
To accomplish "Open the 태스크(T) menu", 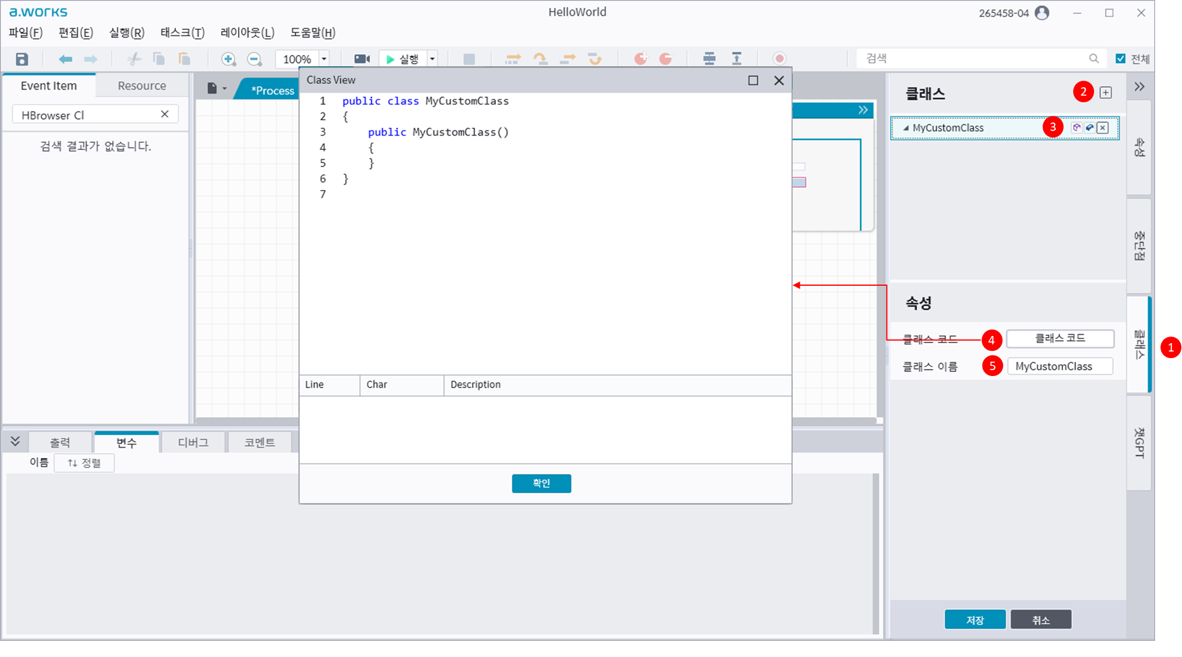I will pyautogui.click(x=182, y=33).
